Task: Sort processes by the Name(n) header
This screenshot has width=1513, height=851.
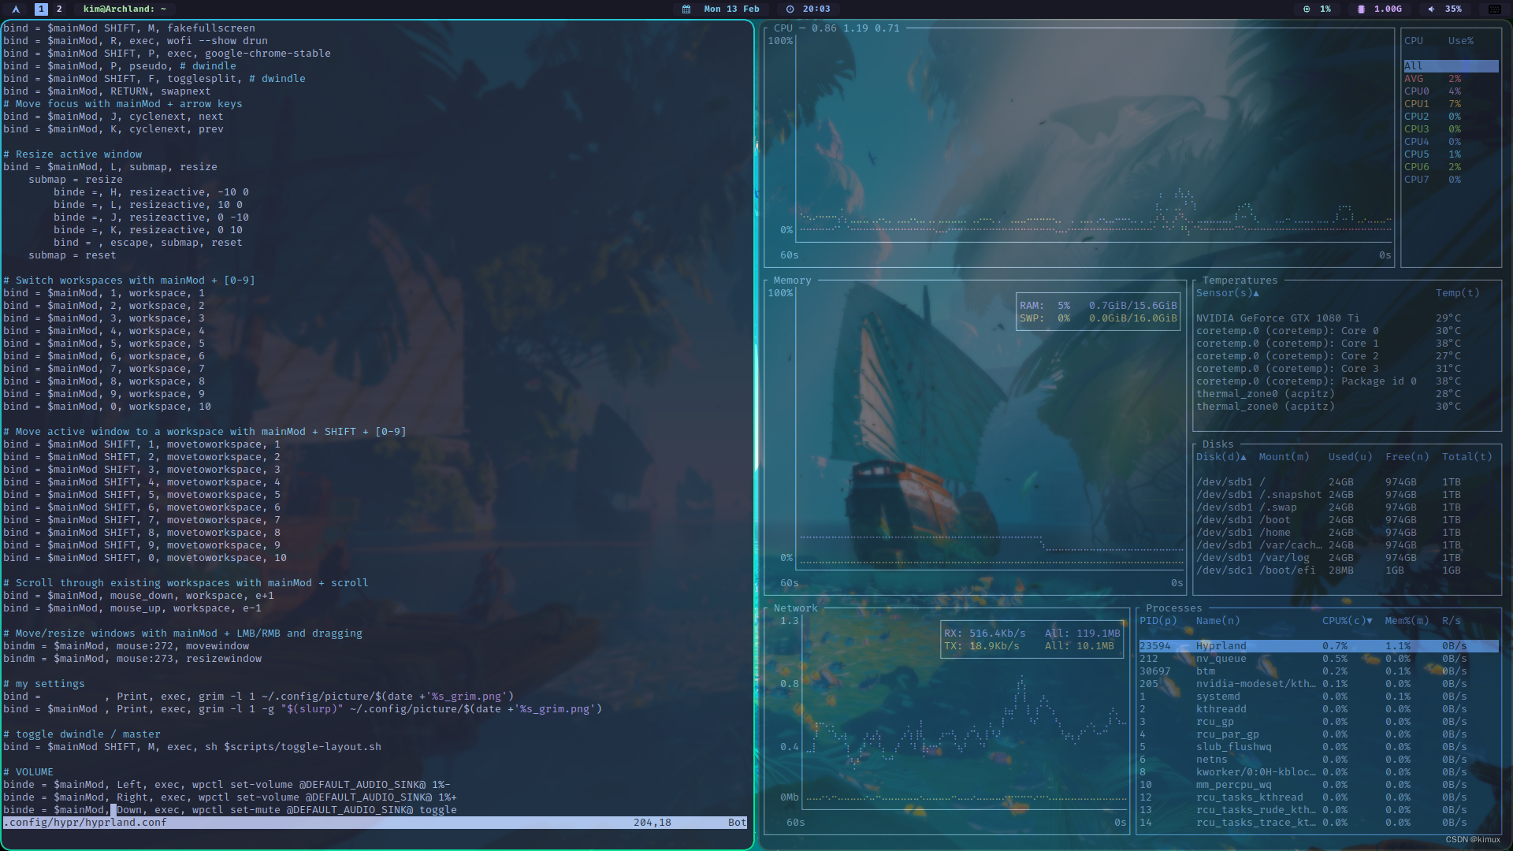Action: pyautogui.click(x=1217, y=621)
